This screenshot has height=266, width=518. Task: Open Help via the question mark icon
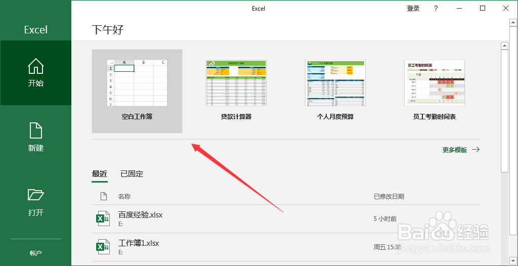pyautogui.click(x=436, y=9)
